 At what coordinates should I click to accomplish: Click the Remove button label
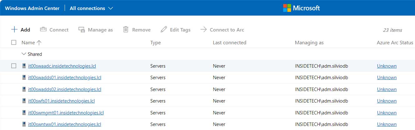(141, 30)
